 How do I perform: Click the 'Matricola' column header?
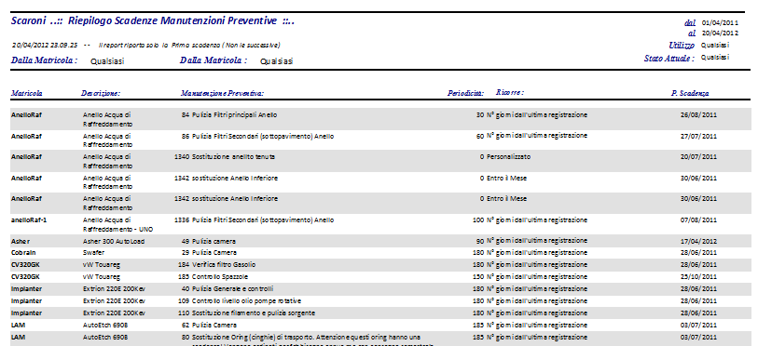click(27, 93)
